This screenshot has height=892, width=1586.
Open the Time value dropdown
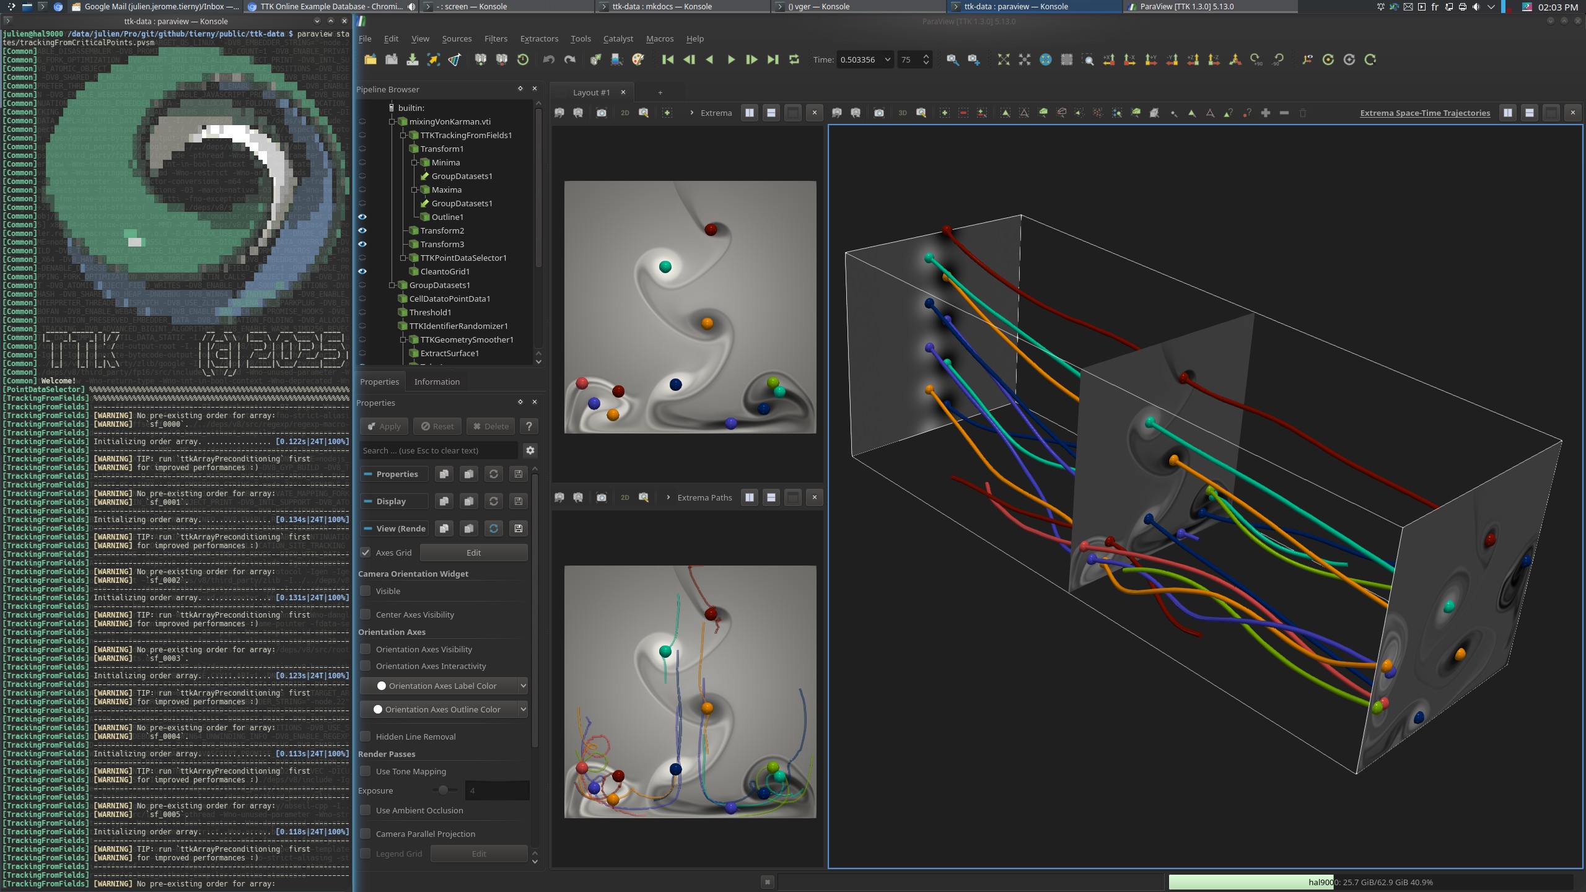point(887,59)
